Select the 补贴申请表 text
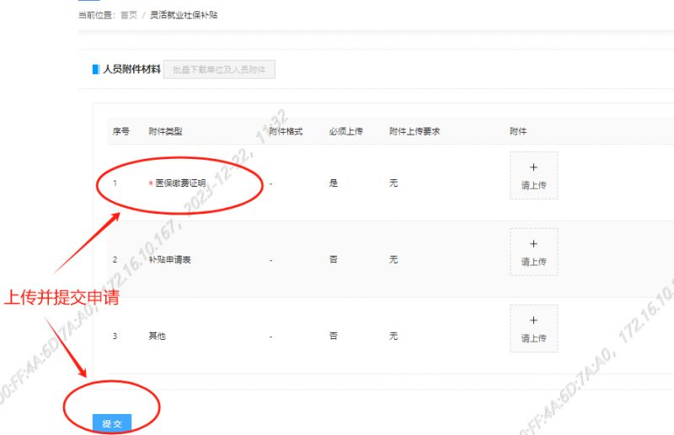This screenshot has height=435, width=674. 170,260
